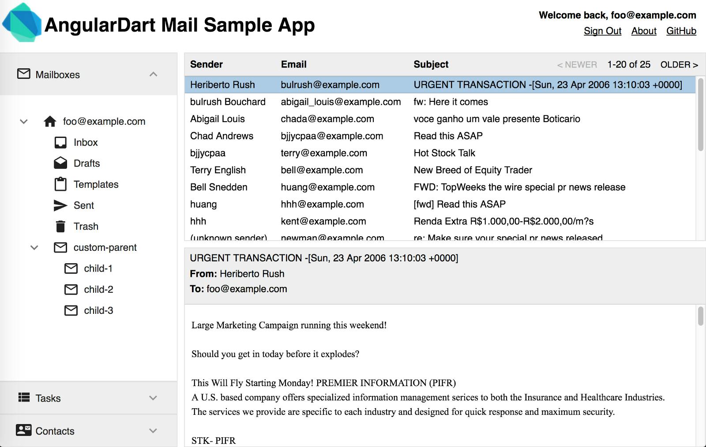
Task: Expand the Tasks section
Action: click(x=153, y=398)
